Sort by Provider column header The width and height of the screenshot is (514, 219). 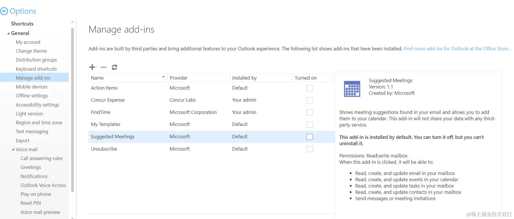(199, 78)
